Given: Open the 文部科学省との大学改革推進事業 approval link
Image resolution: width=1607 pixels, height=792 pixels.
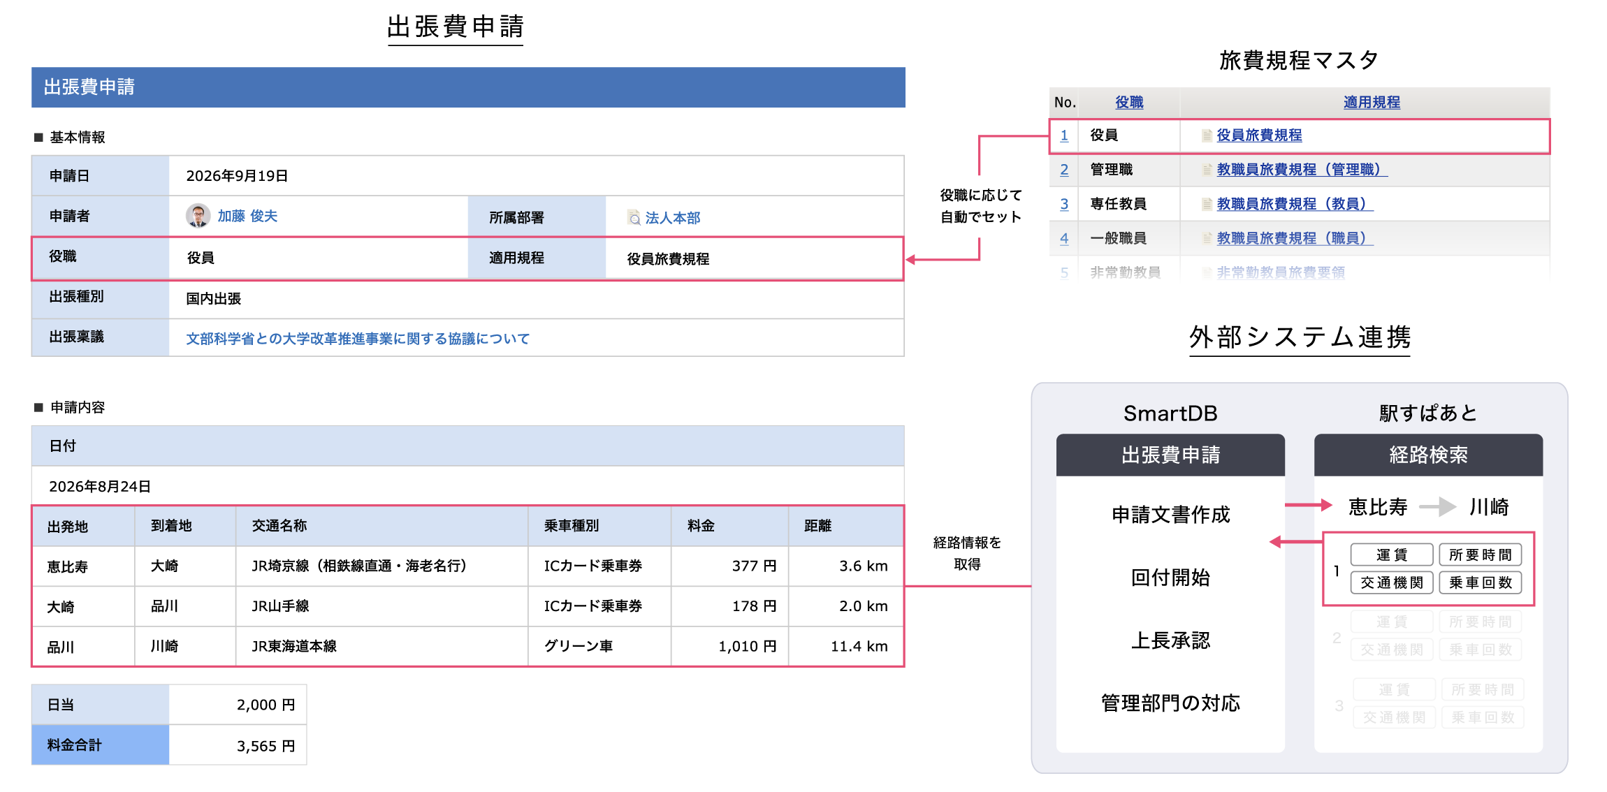Looking at the screenshot, I should click(x=358, y=339).
